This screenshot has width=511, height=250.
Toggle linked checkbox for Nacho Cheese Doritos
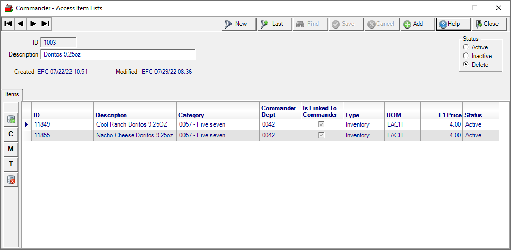pos(321,135)
